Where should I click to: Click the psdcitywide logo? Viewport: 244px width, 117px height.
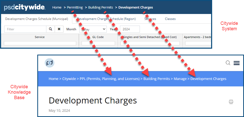[25, 7]
